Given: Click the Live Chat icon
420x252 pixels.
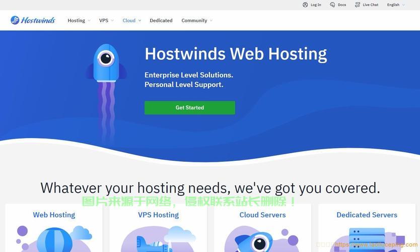Looking at the screenshot, I should (x=358, y=5).
